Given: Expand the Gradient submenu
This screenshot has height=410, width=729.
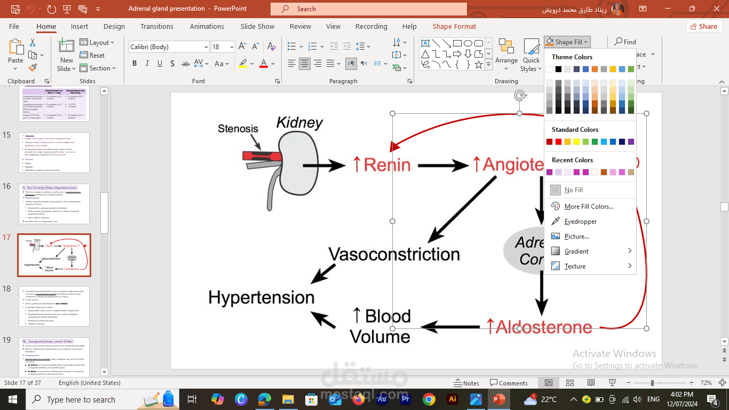Looking at the screenshot, I should click(x=591, y=251).
